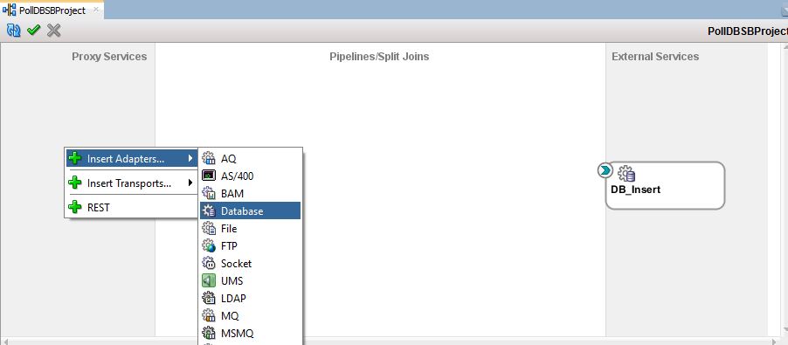Click the DB_Insert database gear icon
The image size is (788, 345).
pos(626,173)
